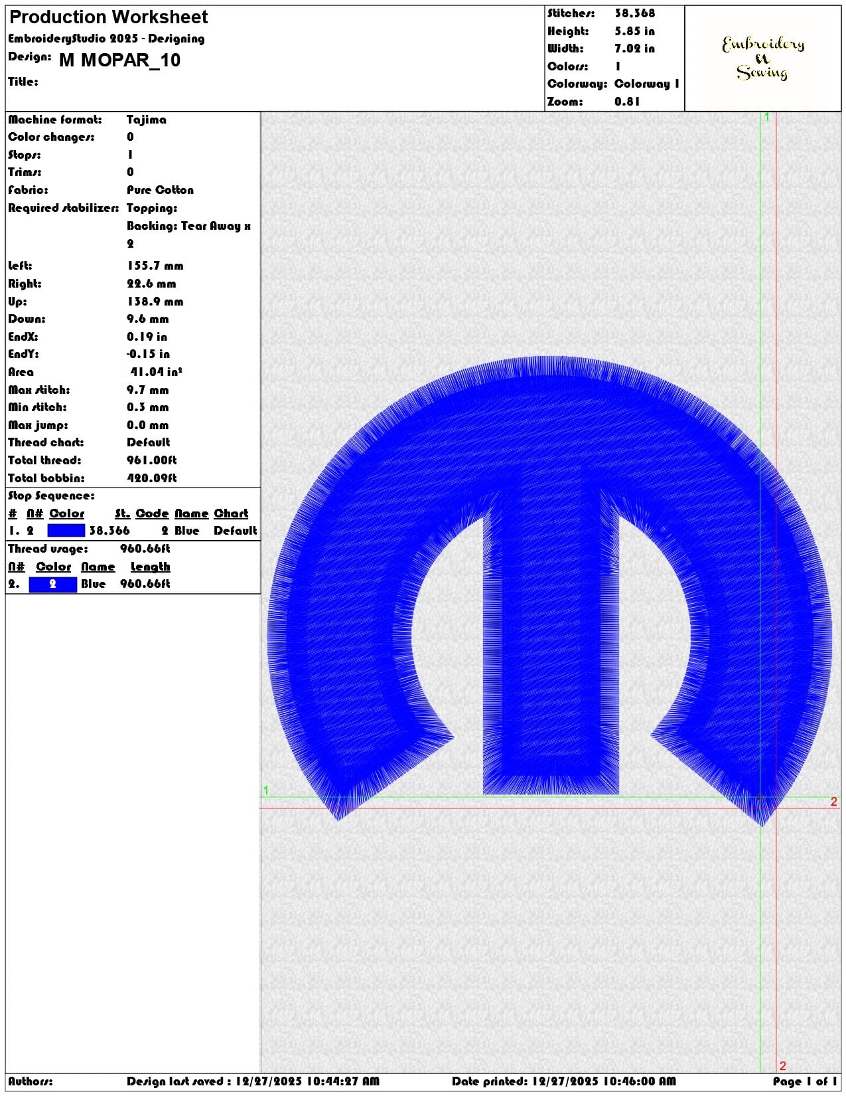The width and height of the screenshot is (846, 1096).
Task: Click the 'Topping:' stabilizer text
Action: (152, 208)
